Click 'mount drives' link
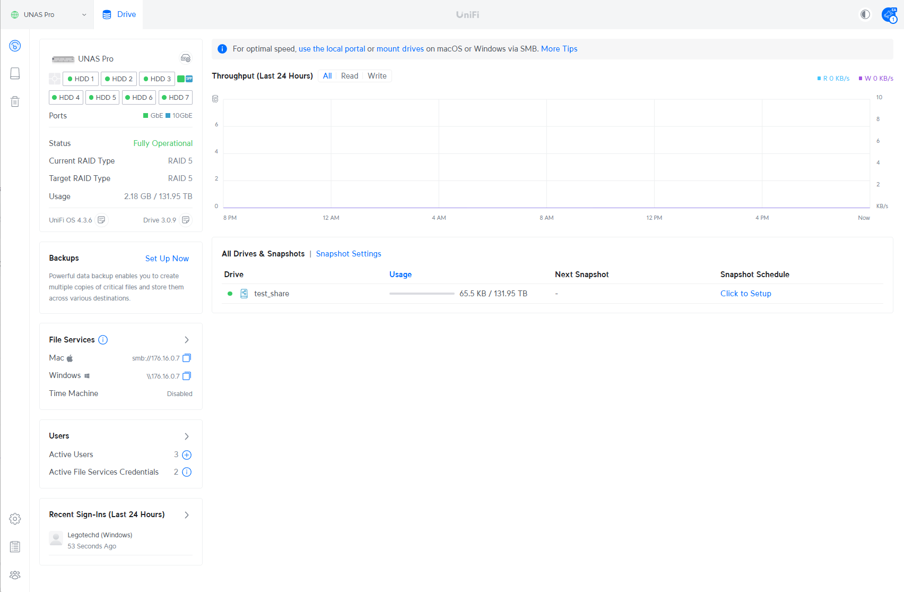904x592 pixels. click(x=400, y=49)
